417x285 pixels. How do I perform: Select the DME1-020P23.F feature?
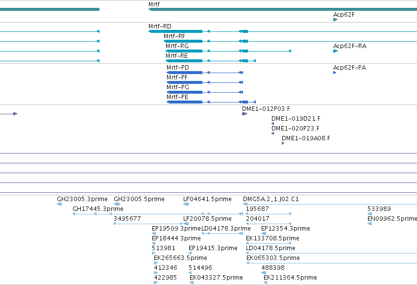(295, 129)
